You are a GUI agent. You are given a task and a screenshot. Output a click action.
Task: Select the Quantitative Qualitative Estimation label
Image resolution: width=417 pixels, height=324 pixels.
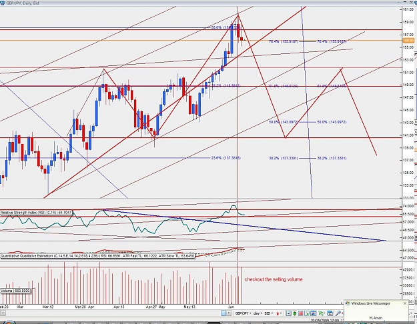(x=97, y=256)
